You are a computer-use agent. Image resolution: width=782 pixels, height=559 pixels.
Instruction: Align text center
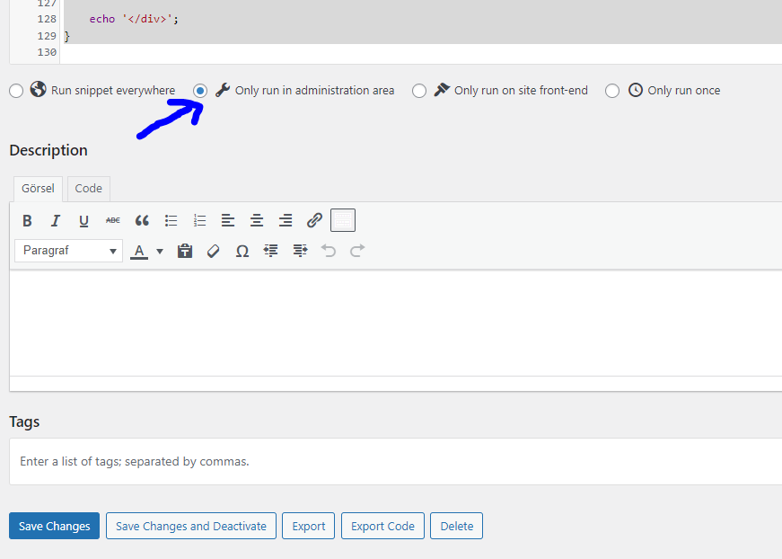click(257, 220)
